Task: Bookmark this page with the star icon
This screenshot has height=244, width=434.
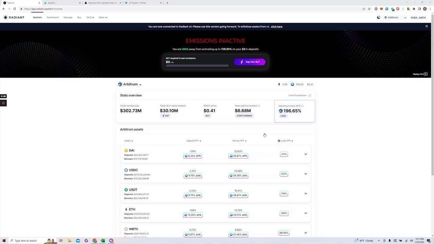Action: 369,9
